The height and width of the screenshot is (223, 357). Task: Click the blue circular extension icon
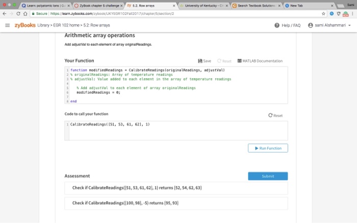(331, 14)
